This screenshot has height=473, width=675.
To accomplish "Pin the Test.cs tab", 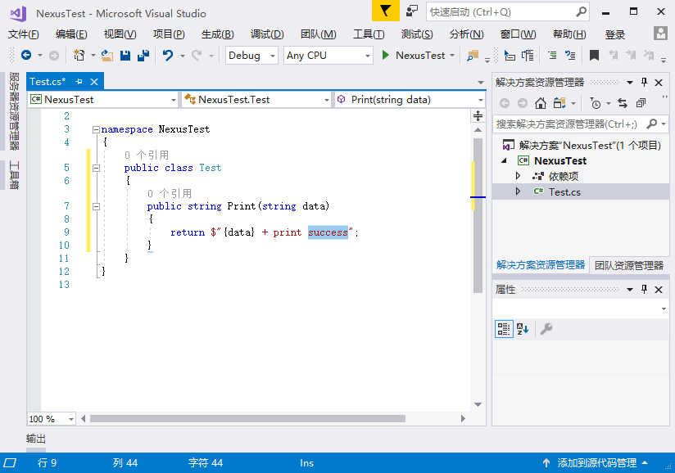I will 79,81.
